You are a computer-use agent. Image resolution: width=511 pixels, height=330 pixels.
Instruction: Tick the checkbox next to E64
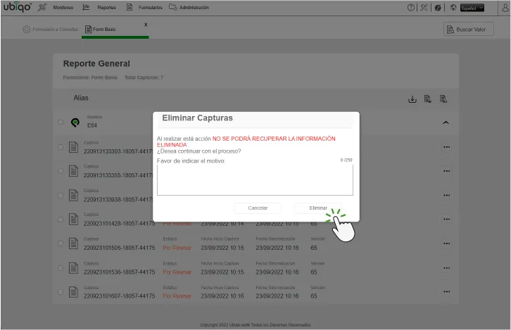click(x=61, y=122)
